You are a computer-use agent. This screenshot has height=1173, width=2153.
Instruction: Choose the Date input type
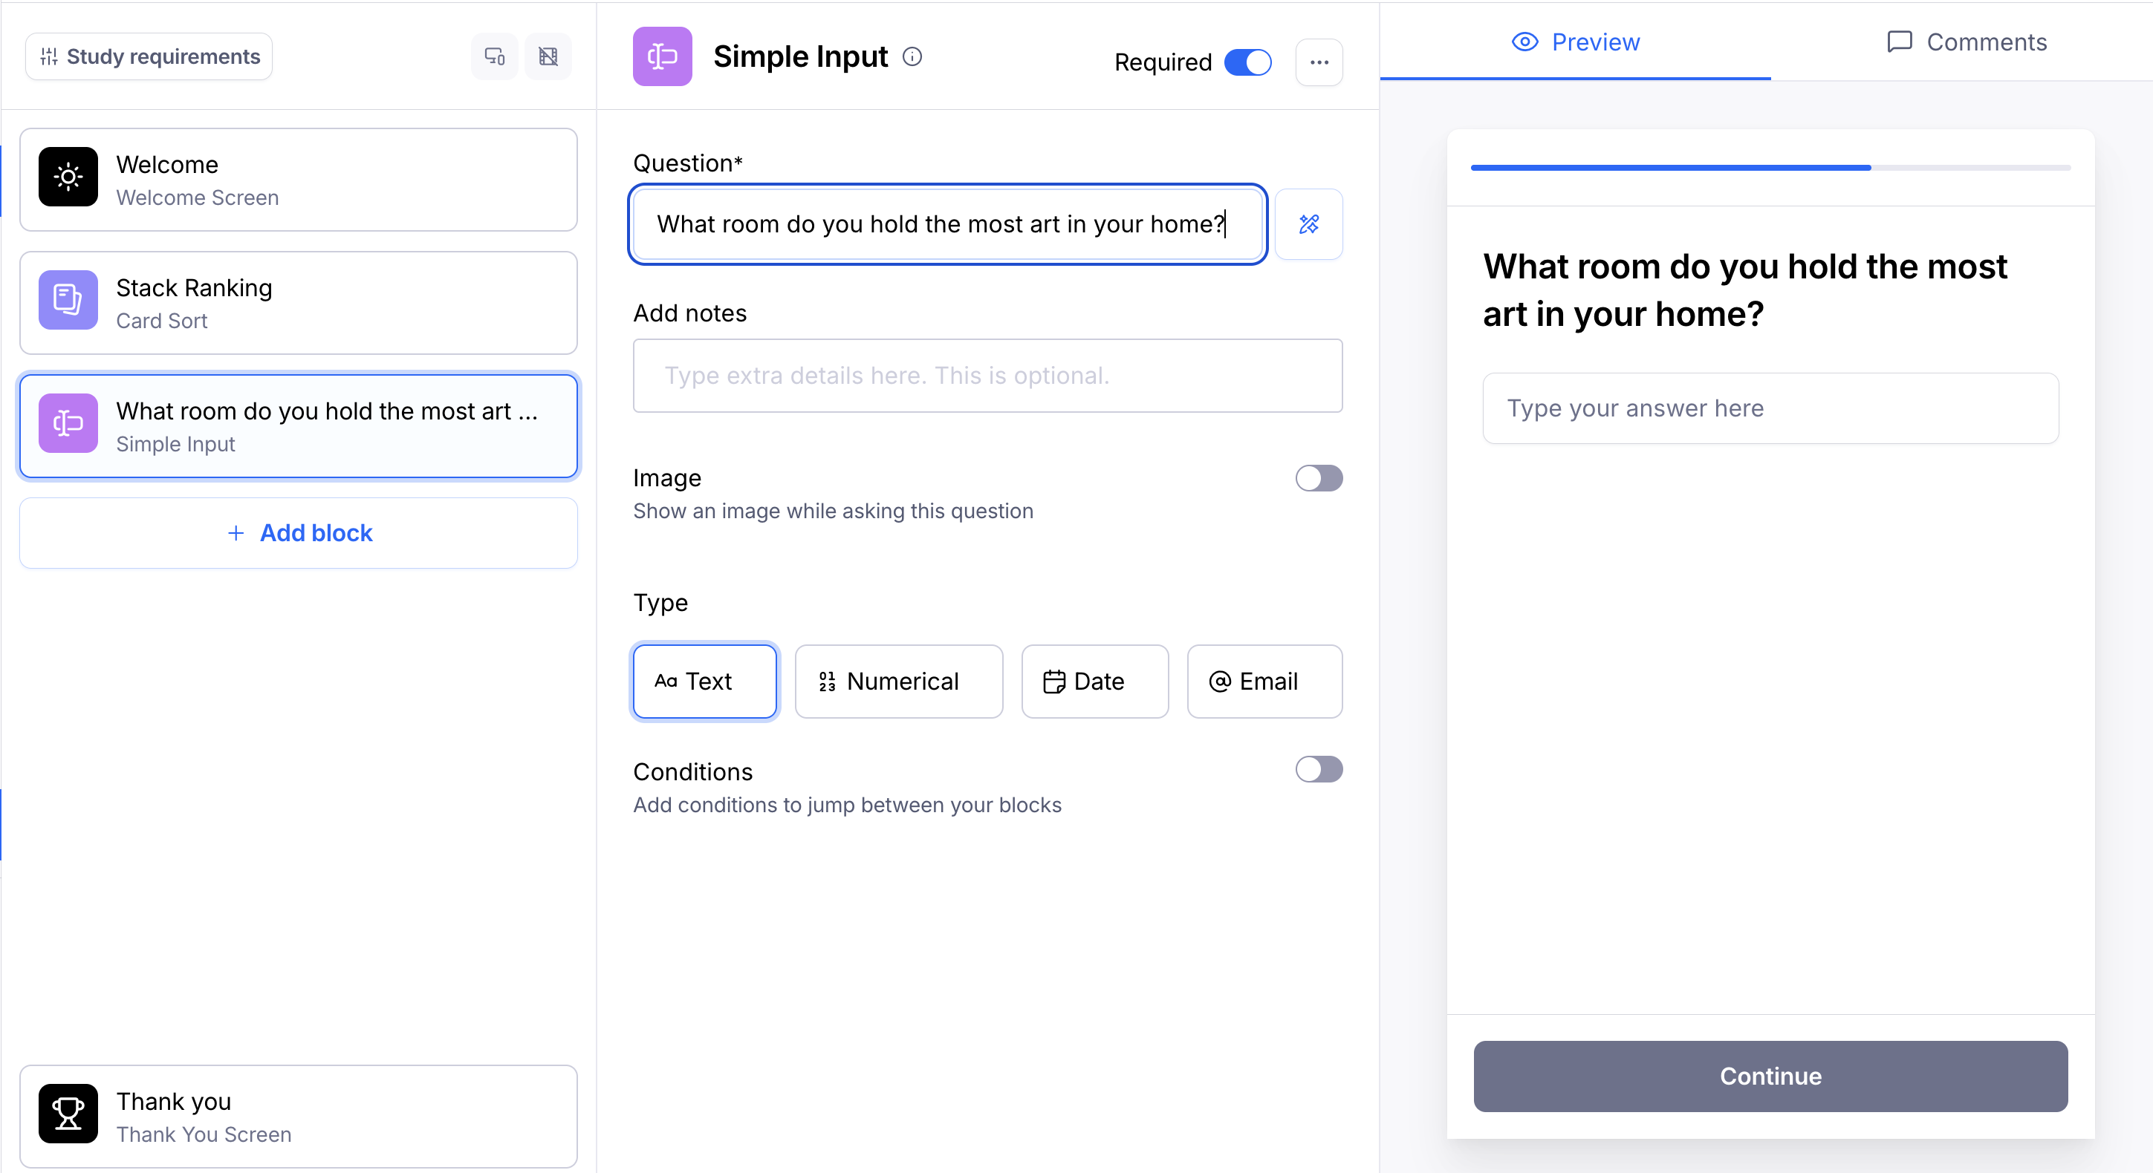point(1094,682)
